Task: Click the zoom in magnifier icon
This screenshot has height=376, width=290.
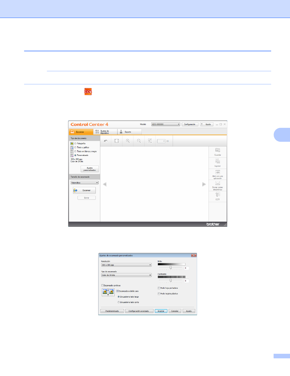Action: click(128, 141)
